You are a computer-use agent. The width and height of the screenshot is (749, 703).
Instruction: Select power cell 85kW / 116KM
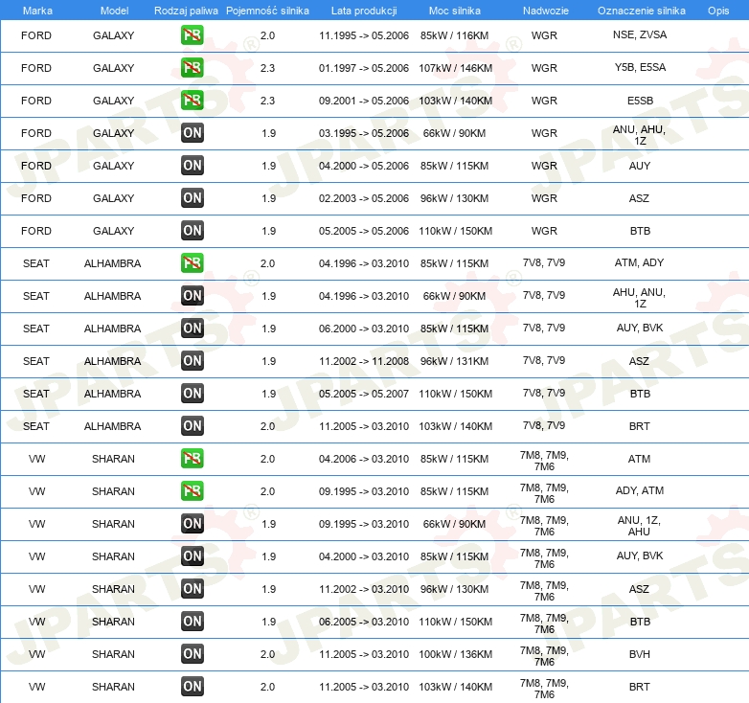point(454,35)
